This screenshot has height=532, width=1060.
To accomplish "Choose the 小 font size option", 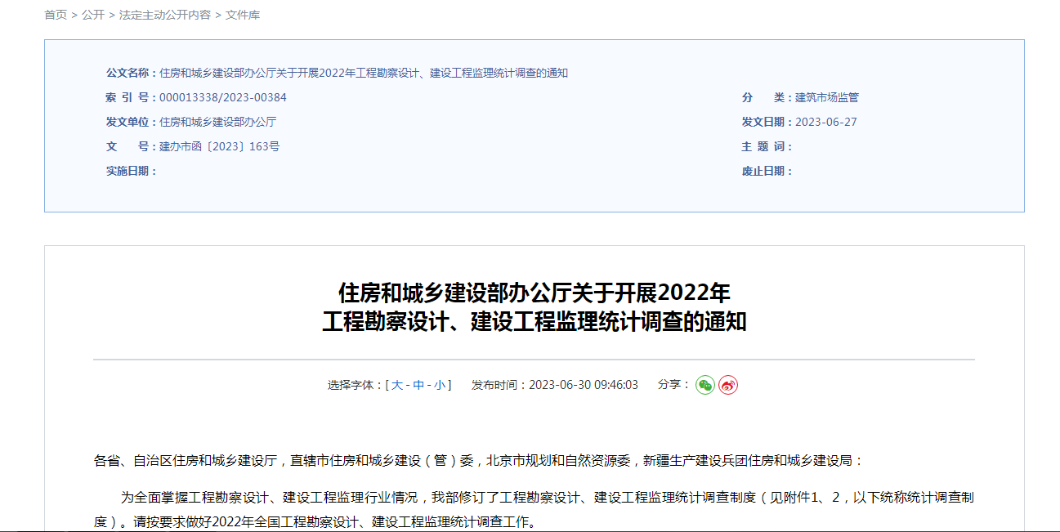I will coord(440,385).
